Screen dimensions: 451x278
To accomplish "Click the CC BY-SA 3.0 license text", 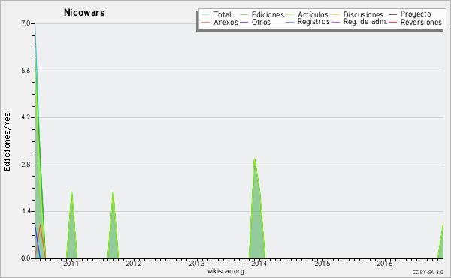I will [x=428, y=272].
